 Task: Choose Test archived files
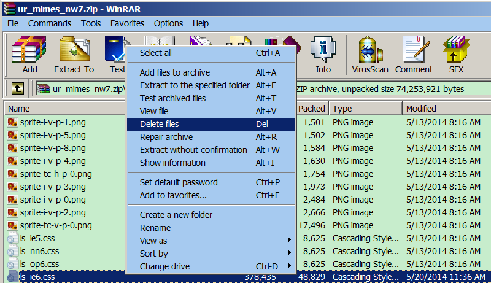click(211, 98)
